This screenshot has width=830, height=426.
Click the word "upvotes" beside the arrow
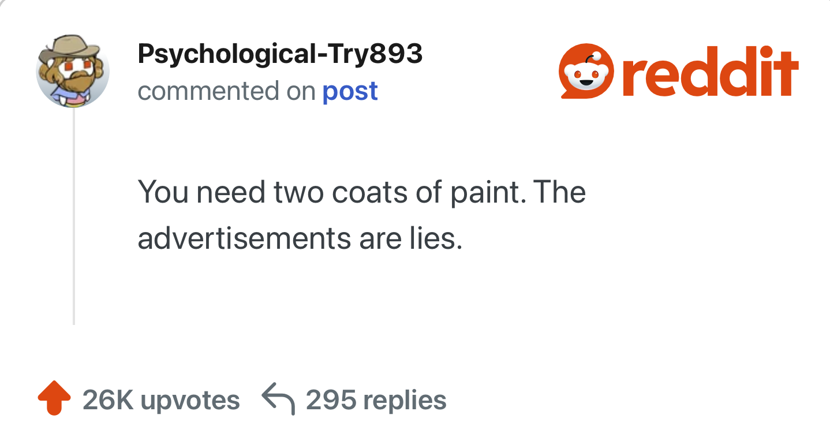point(190,400)
